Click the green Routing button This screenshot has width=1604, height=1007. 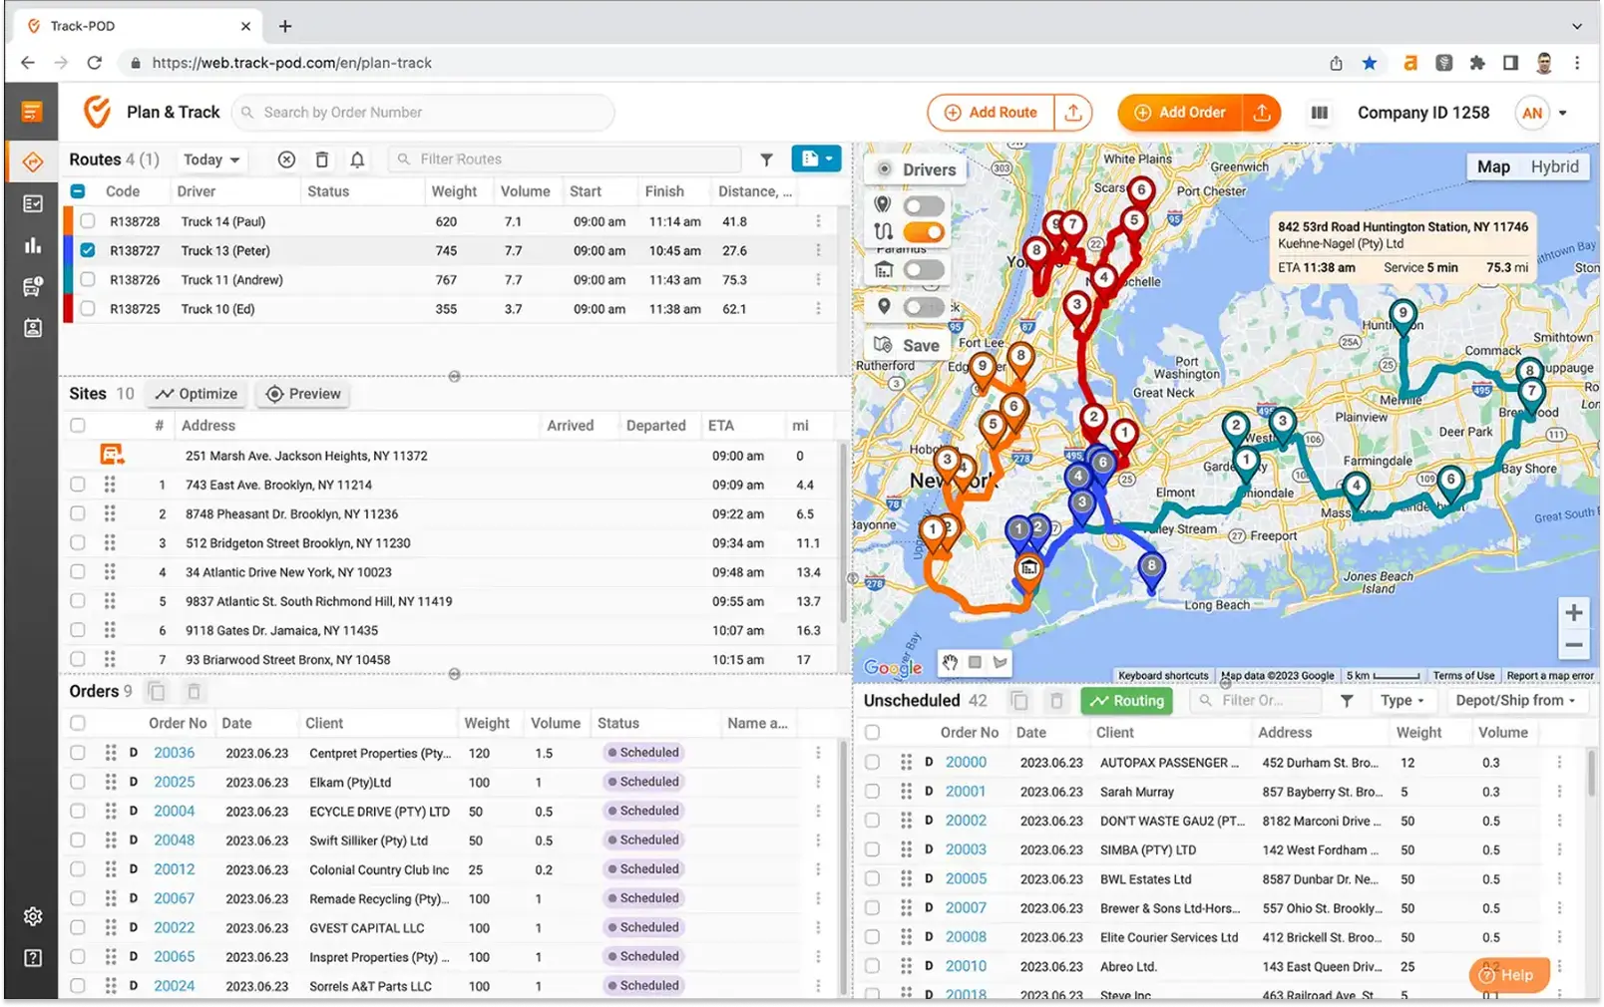point(1126,700)
